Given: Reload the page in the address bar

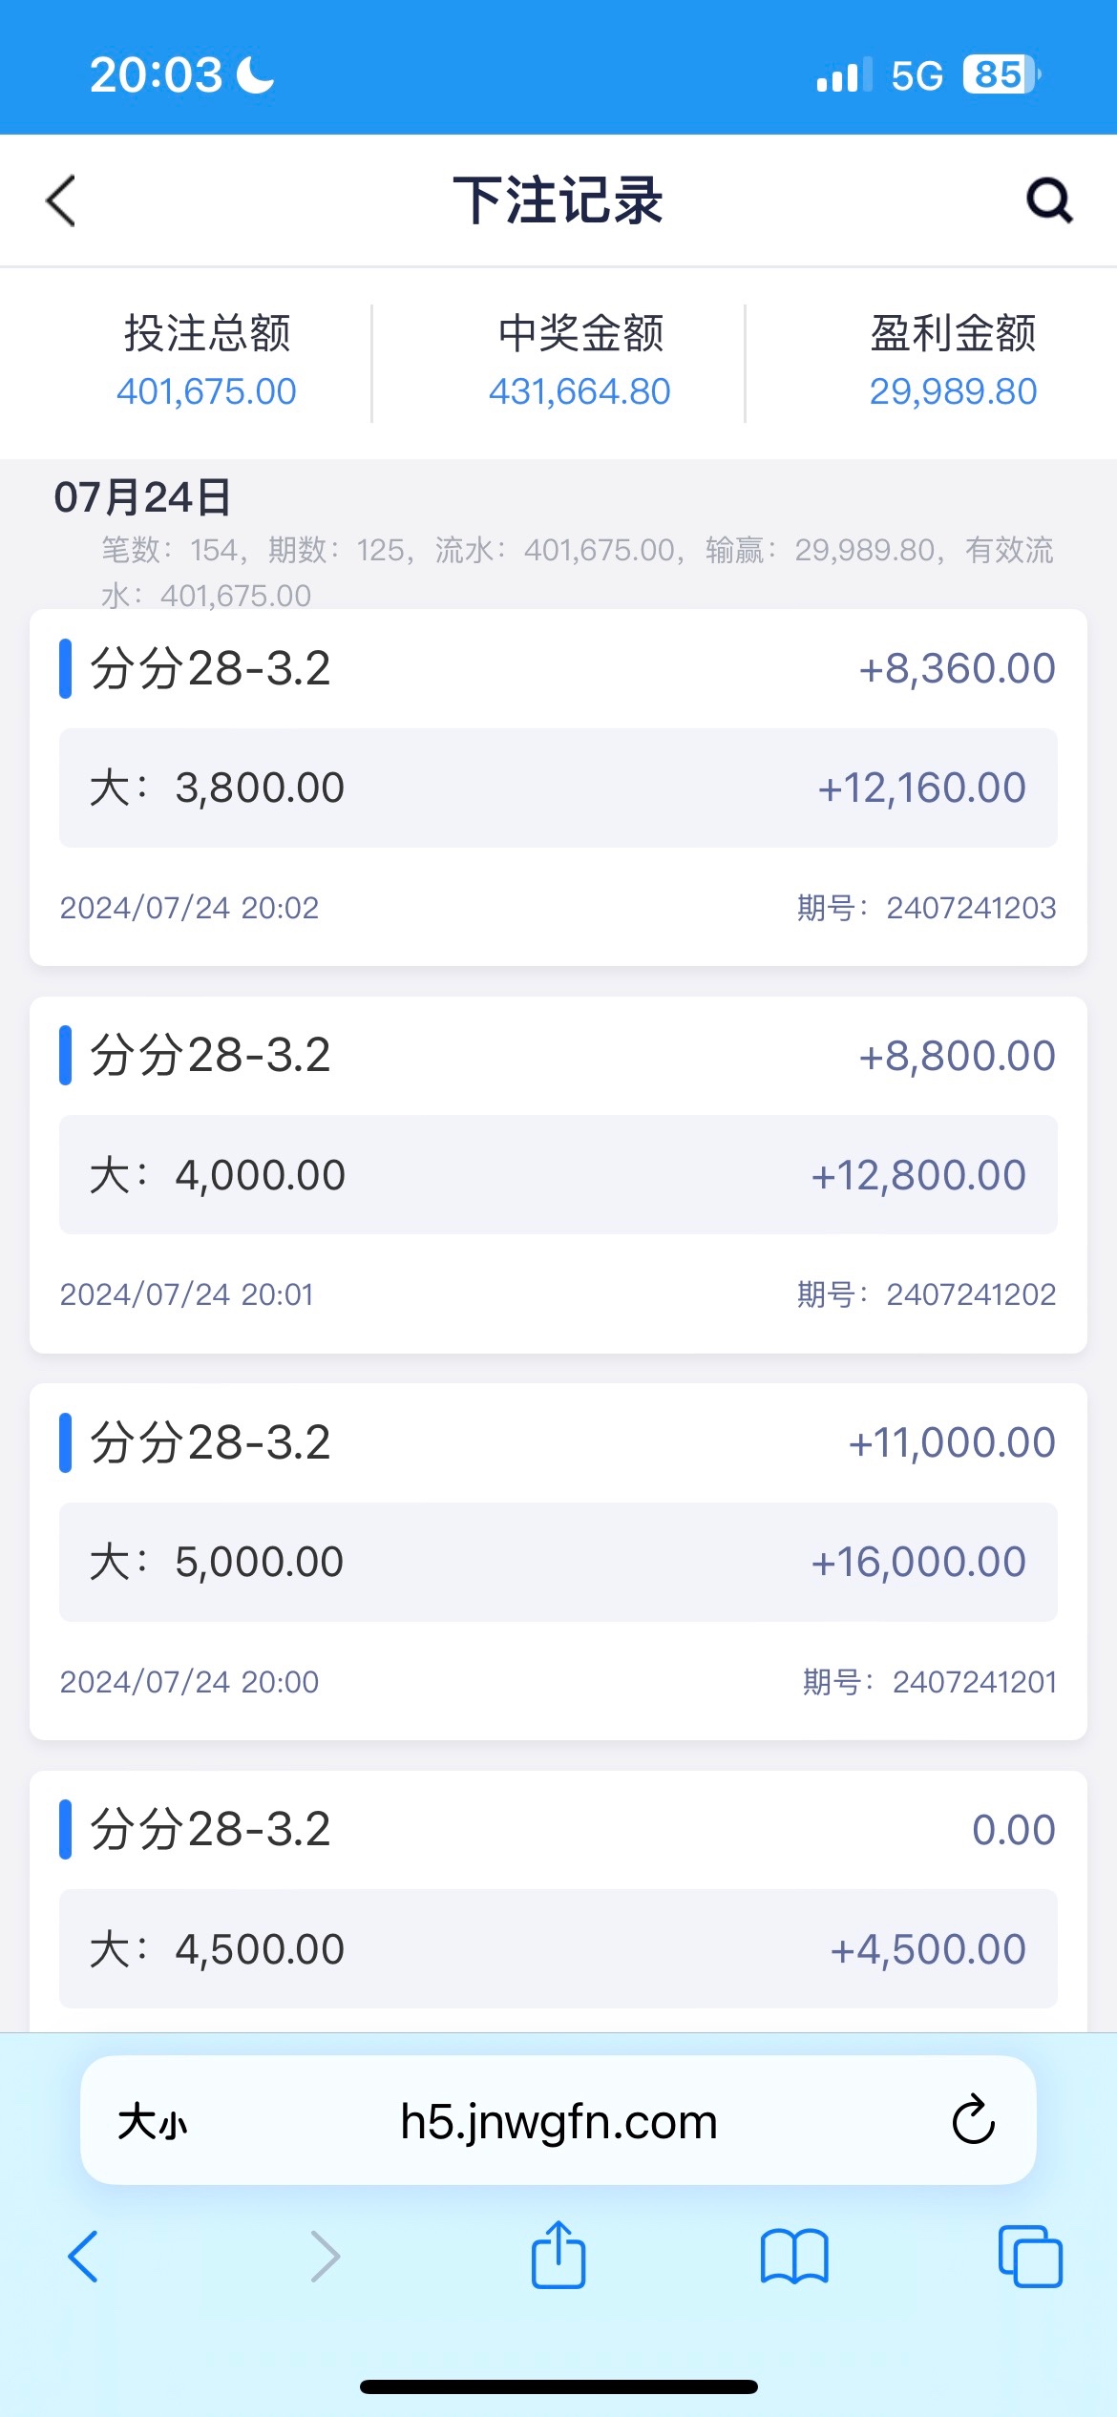Looking at the screenshot, I should [973, 2120].
